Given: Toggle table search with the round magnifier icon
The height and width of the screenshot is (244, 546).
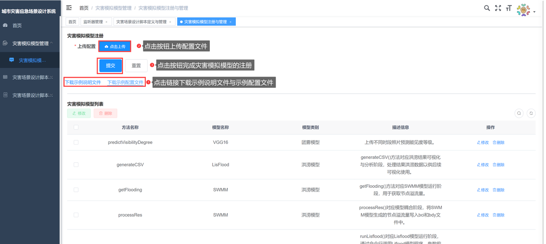Looking at the screenshot, I should 519,113.
